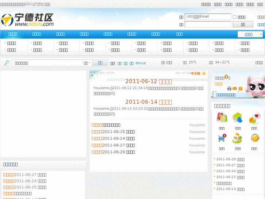Click the orange list icon beside the envelope

click(x=240, y=88)
